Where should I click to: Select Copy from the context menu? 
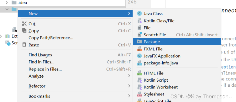coord(75,31)
